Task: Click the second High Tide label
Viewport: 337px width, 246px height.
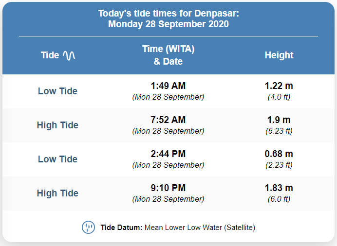Action: click(x=57, y=193)
